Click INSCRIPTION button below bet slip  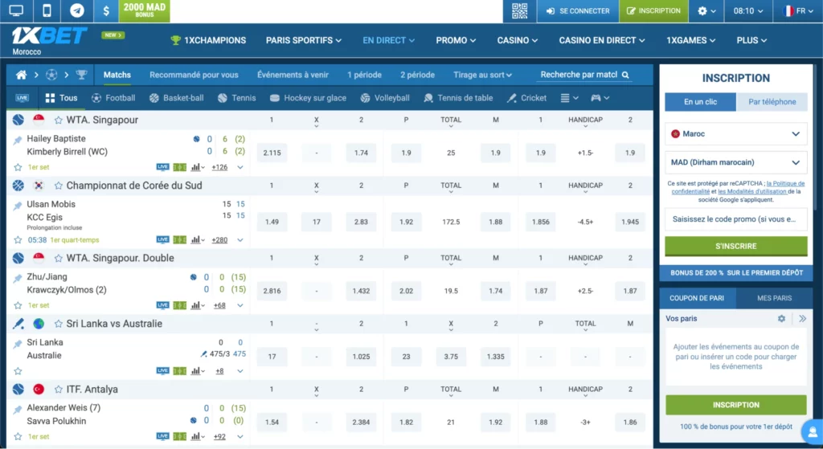coord(736,405)
